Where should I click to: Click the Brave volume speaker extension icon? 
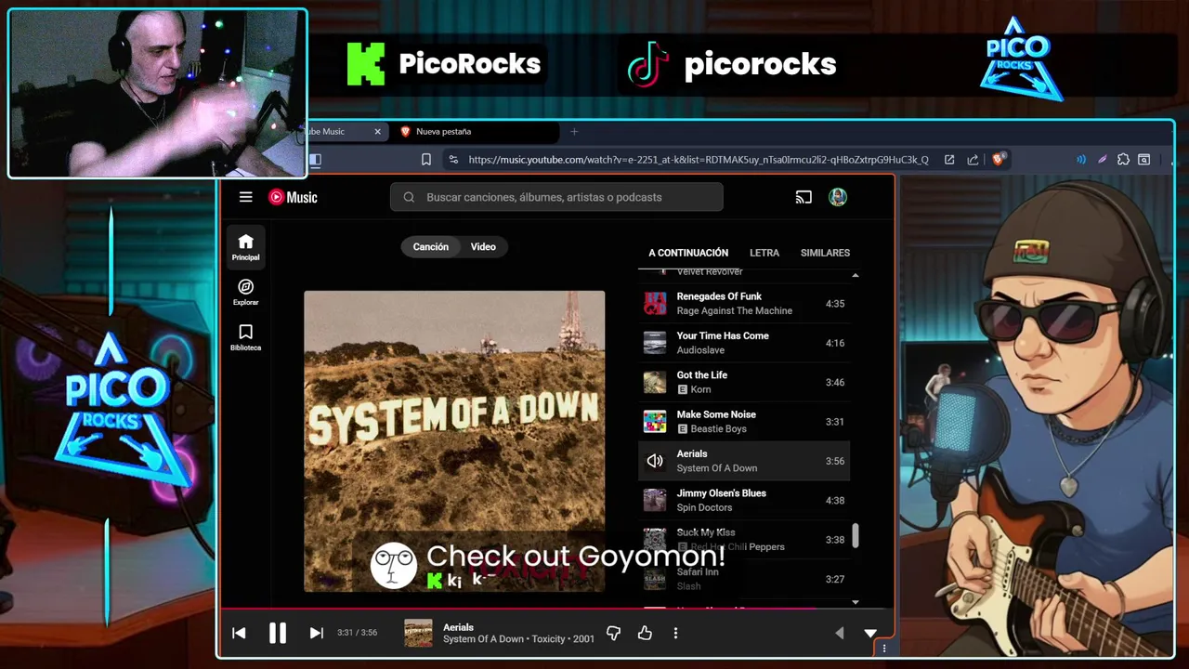coord(1081,160)
